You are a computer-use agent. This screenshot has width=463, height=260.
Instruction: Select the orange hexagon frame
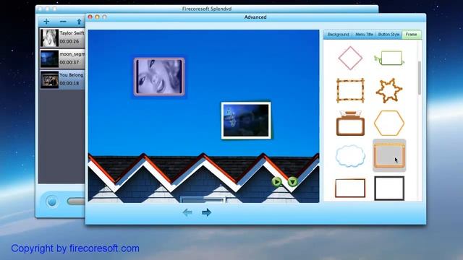pos(389,123)
